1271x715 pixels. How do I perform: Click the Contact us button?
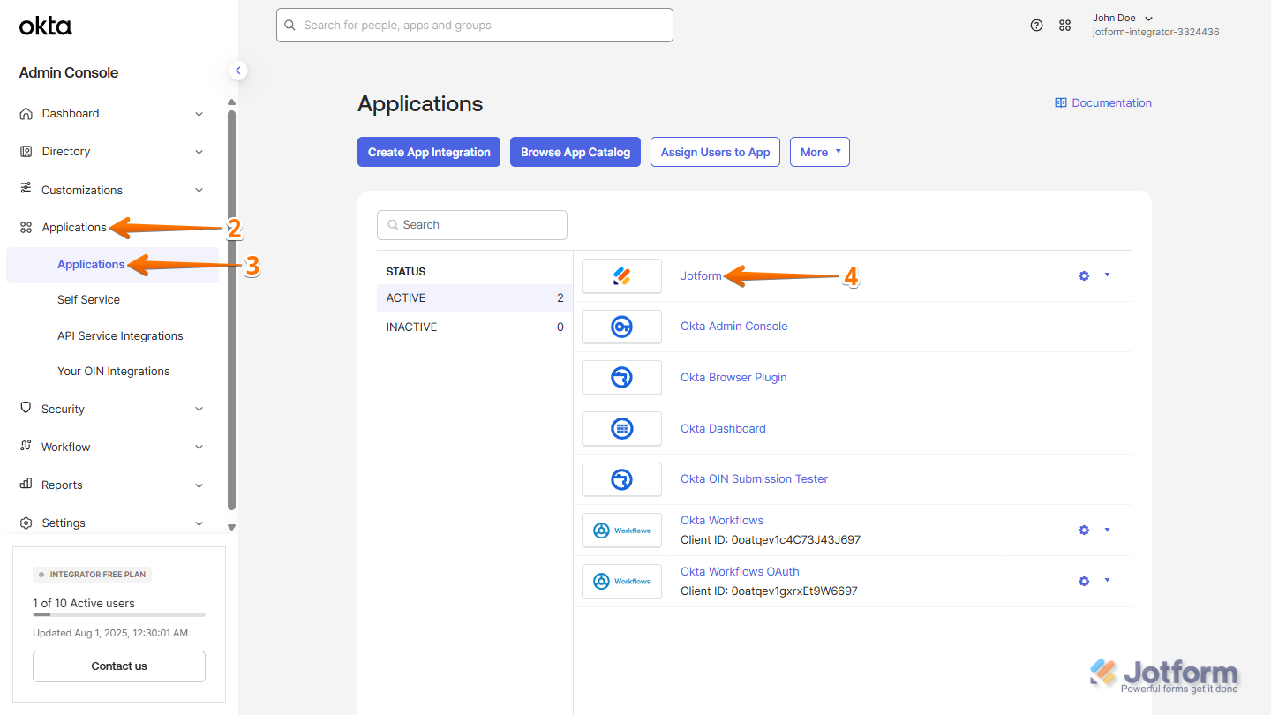(119, 666)
